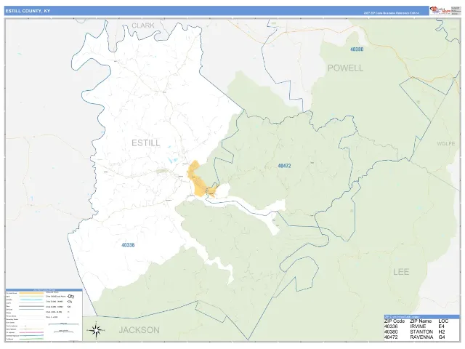Viewport: 465px width, 349px height.
Task: Click the CLARK county label
Action: click(143, 25)
